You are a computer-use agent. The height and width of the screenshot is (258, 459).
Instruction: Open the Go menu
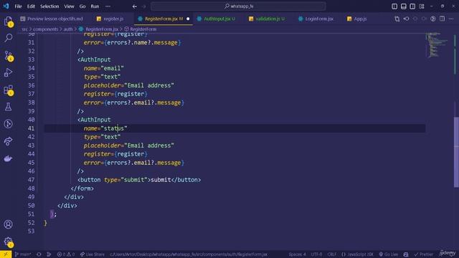click(82, 6)
